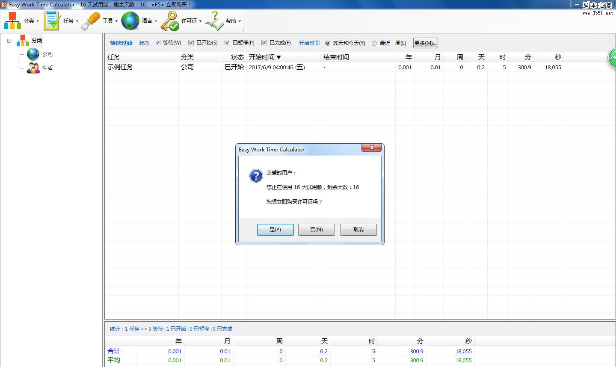This screenshot has height=367, width=616.
Task: Collapse the 分类 tree root node
Action: [x=9, y=41]
